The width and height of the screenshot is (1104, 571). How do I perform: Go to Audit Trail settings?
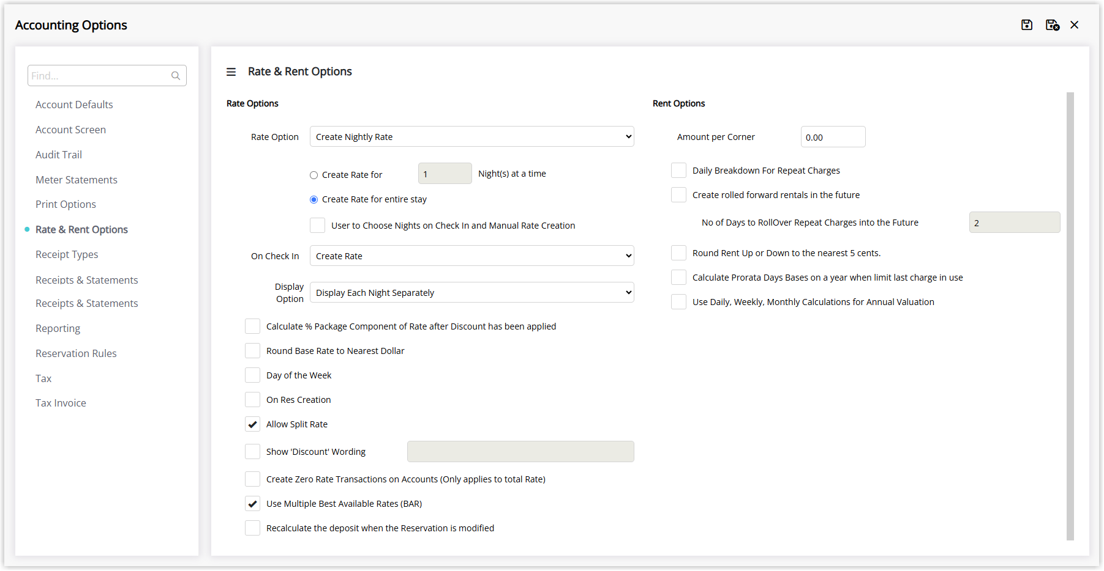[x=59, y=155]
